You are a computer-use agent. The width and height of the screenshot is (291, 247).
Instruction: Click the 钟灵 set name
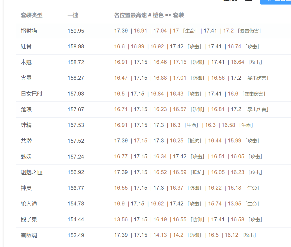point(26,188)
